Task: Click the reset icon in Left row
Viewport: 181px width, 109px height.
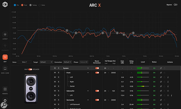Action: point(164,77)
